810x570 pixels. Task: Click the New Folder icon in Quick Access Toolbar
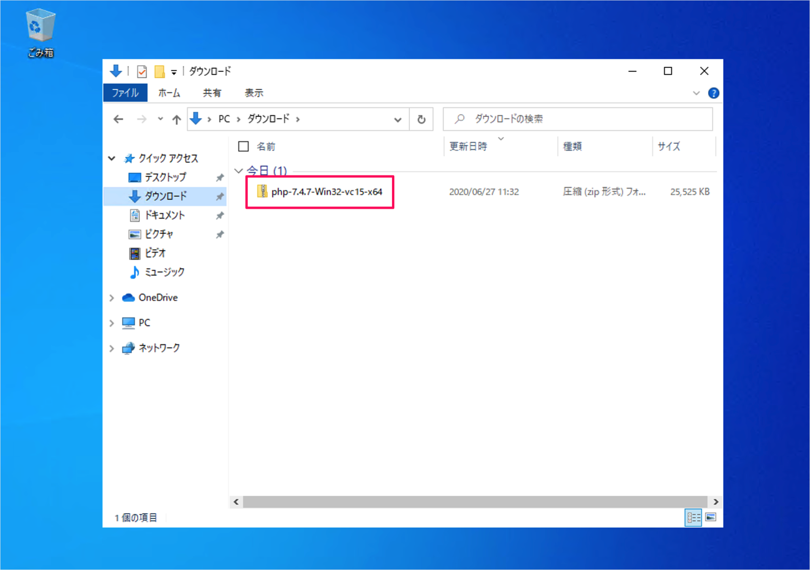click(160, 71)
